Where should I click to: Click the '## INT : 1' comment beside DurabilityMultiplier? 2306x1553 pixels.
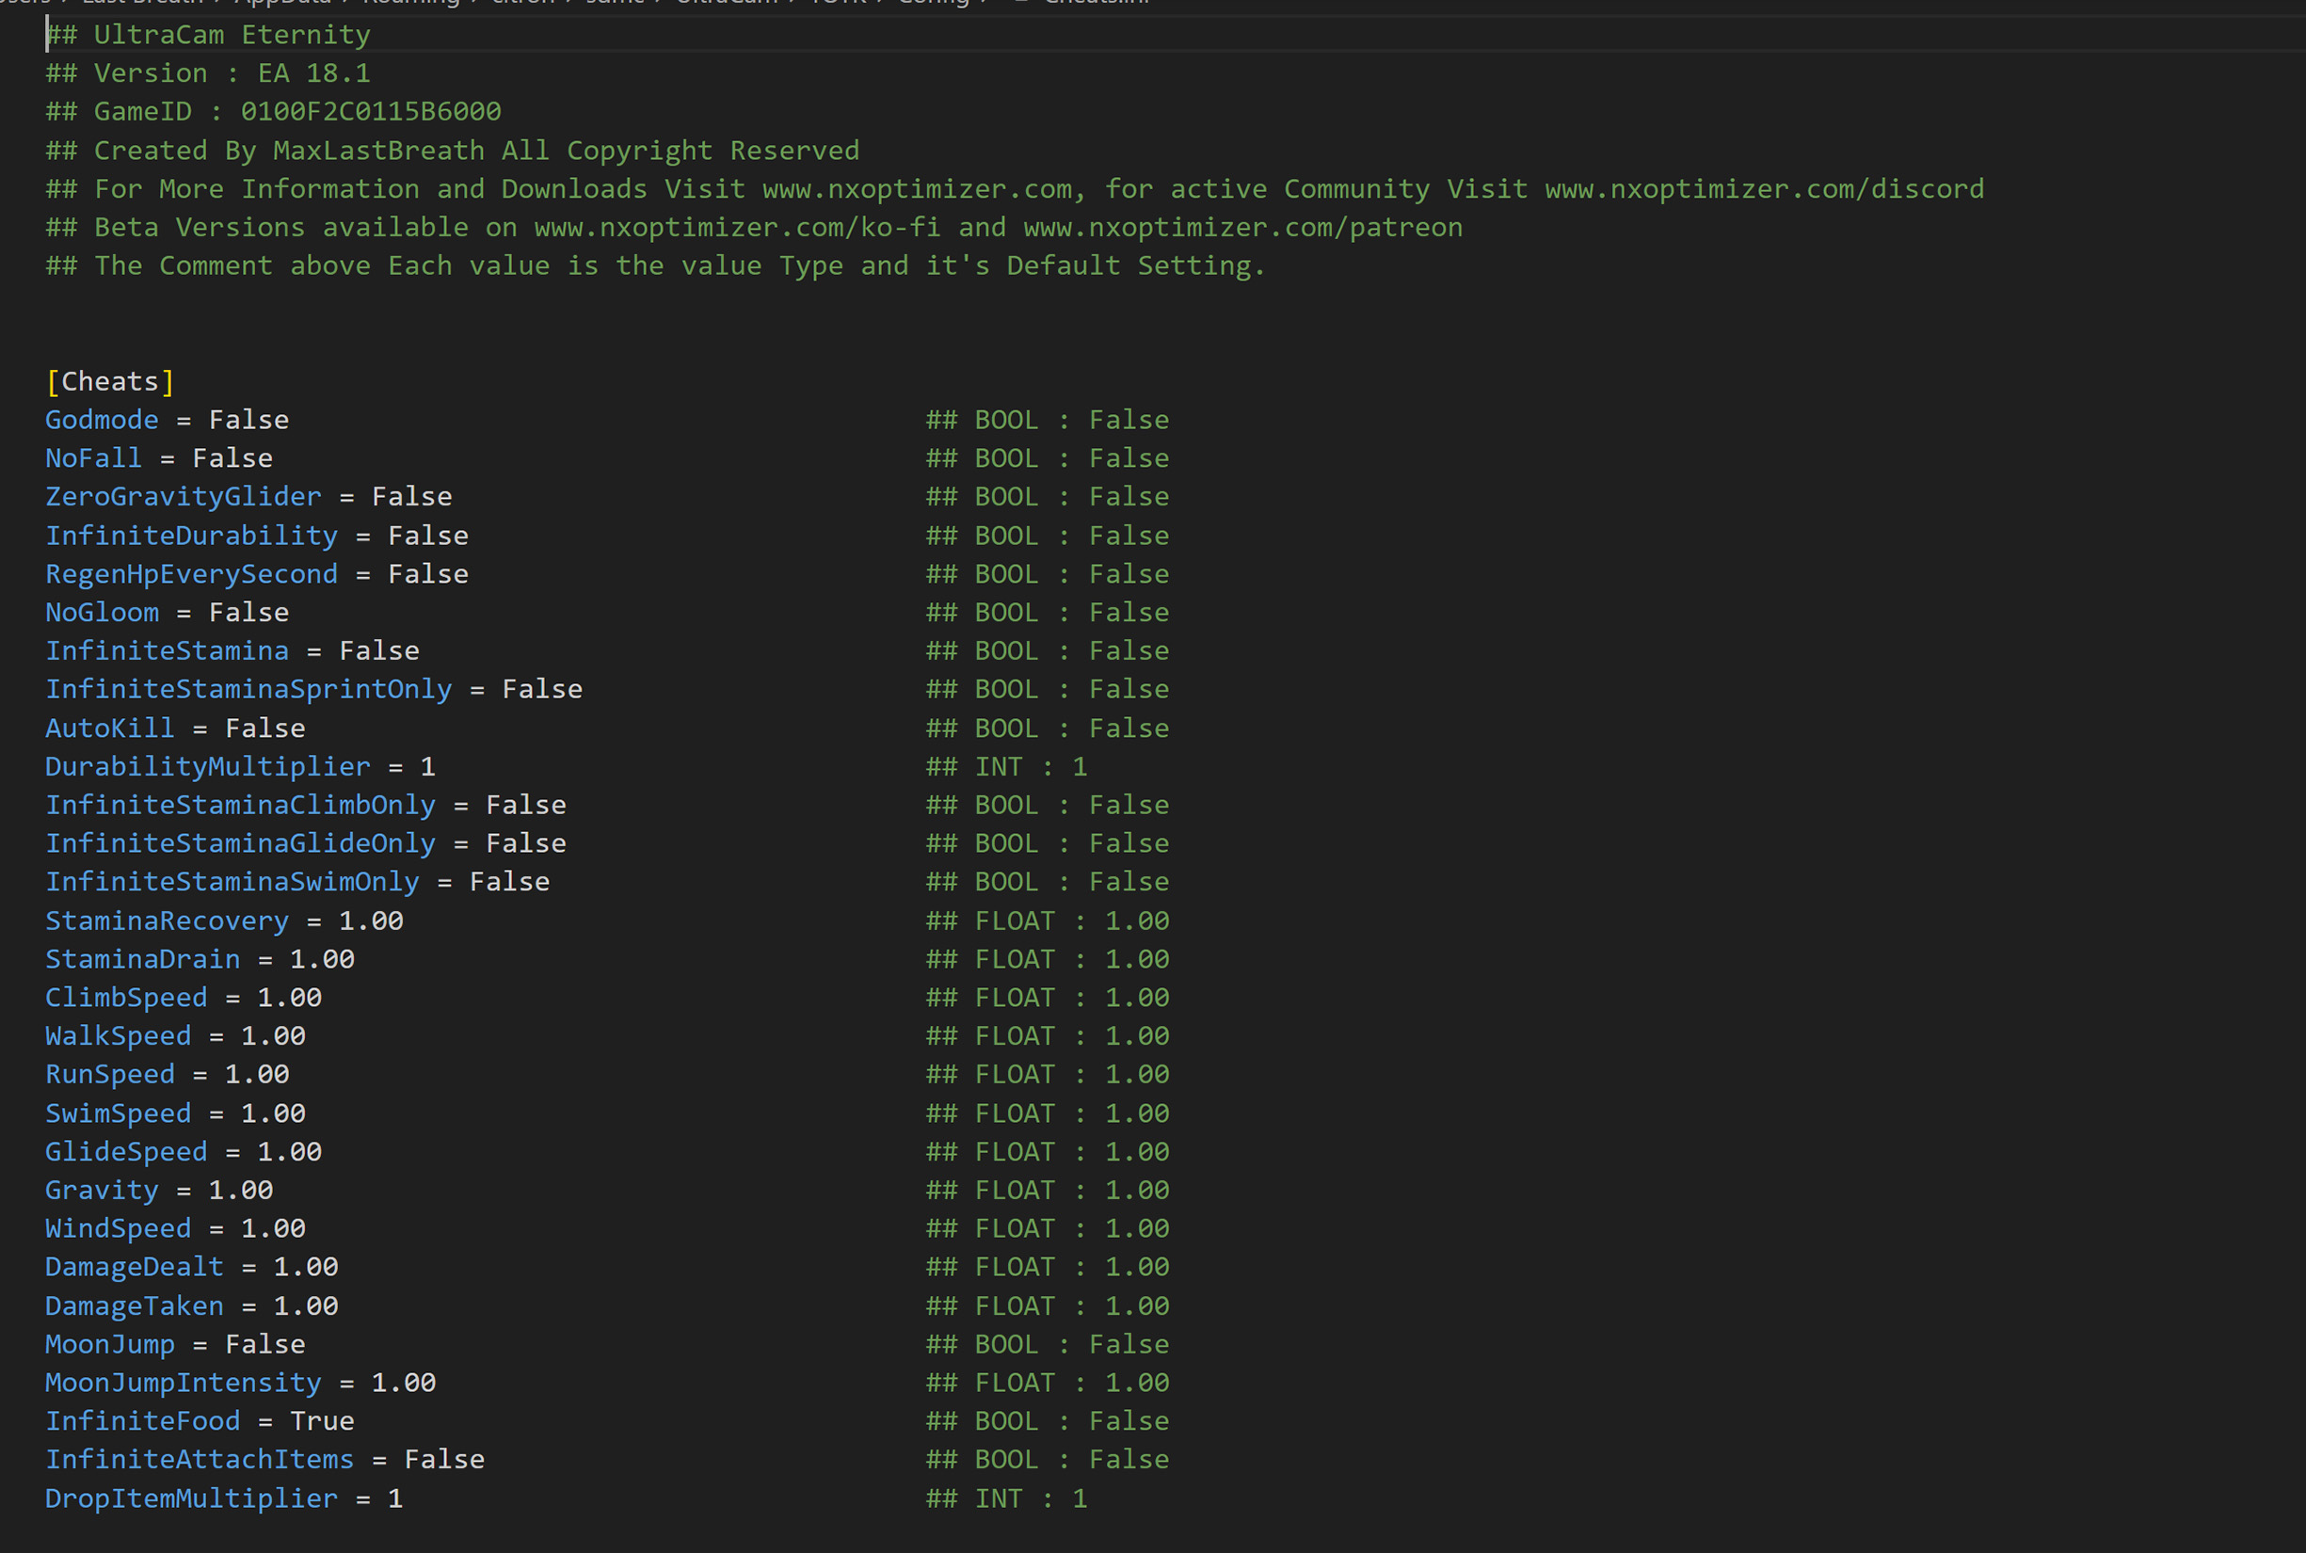[x=1007, y=766]
